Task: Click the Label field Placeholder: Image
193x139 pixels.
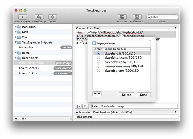Action: (139, 106)
